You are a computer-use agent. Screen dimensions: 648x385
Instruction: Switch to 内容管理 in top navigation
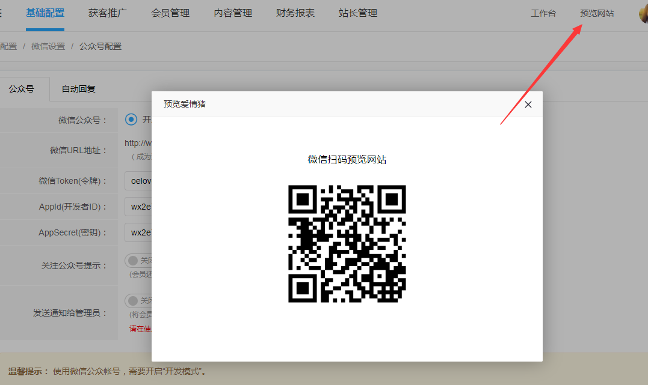tap(233, 13)
